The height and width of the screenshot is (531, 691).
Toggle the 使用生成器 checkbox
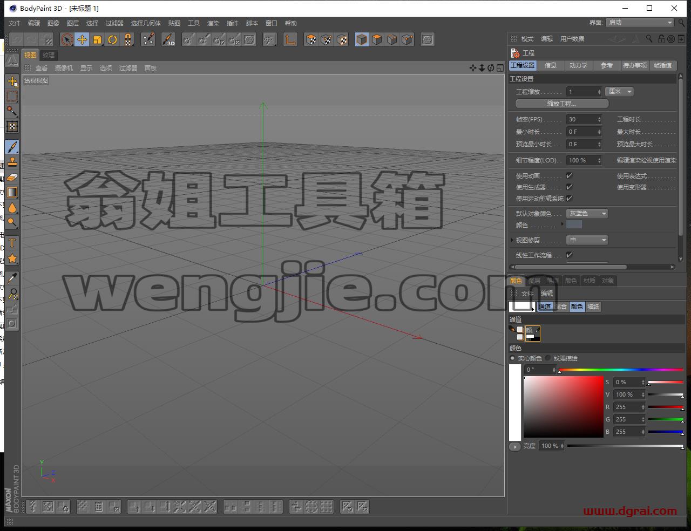(x=569, y=187)
